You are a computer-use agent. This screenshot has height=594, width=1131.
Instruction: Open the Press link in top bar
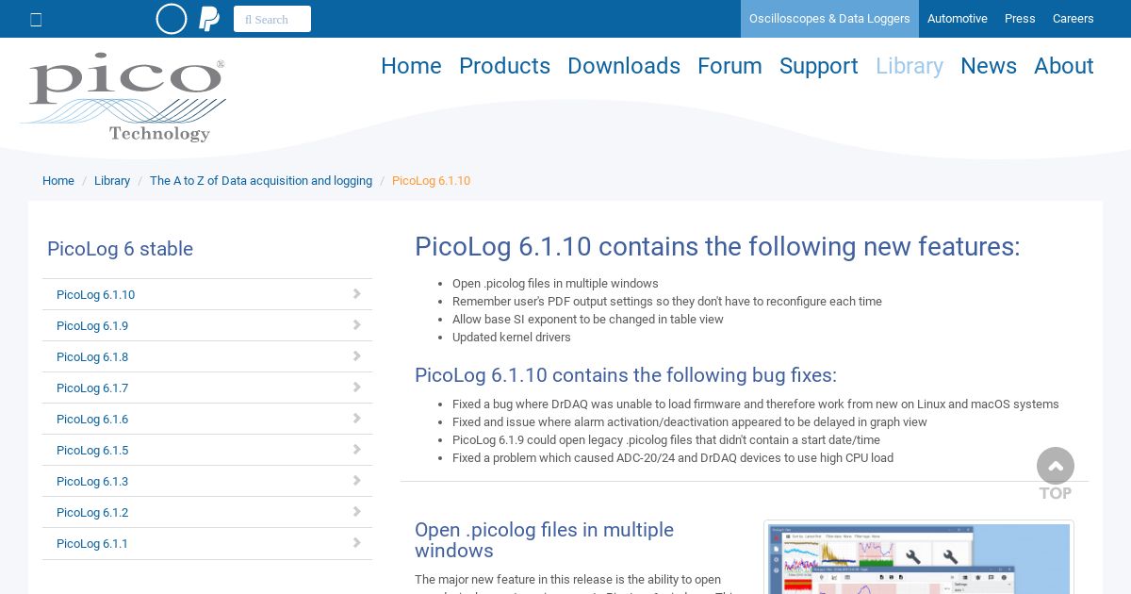point(1020,19)
